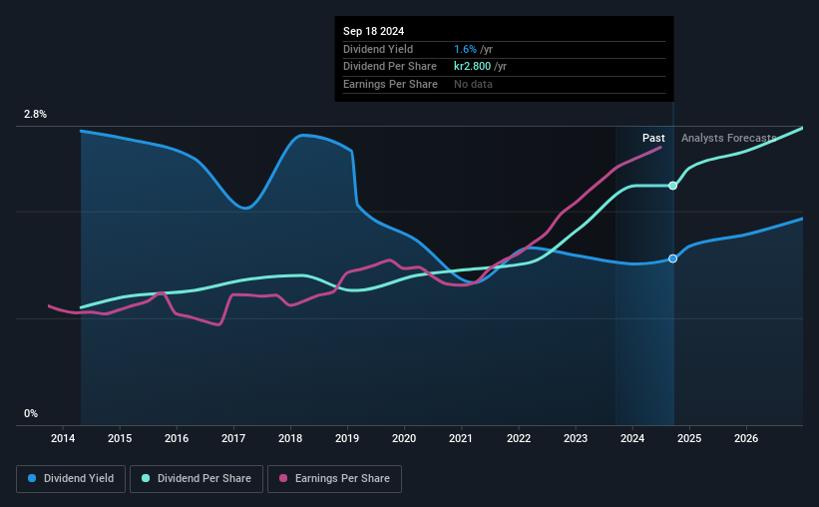Screen dimensions: 819x507
Task: Click the 2025 x-axis label
Action: click(x=689, y=438)
